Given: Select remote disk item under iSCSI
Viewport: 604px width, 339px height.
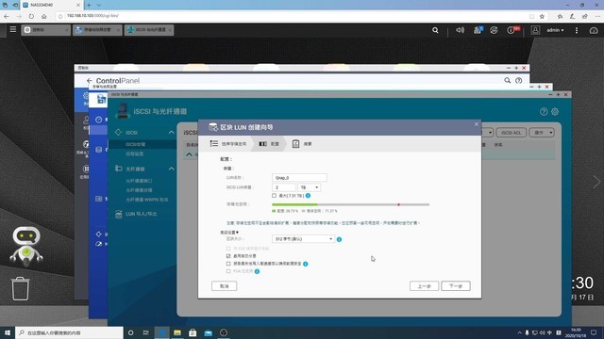Looking at the screenshot, I should click(x=135, y=153).
